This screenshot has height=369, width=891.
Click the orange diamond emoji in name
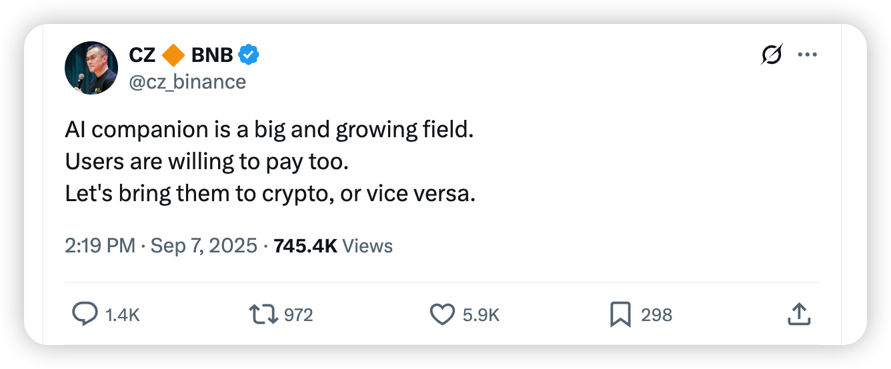tap(173, 55)
